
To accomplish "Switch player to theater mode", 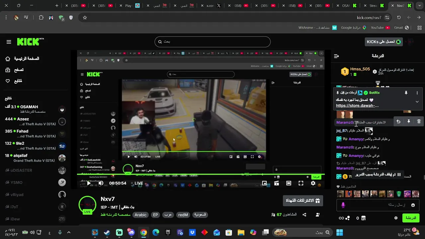I will [x=289, y=183].
